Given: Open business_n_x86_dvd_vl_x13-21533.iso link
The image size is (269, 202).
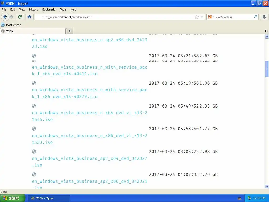Looking at the screenshot, I should 89,139.
